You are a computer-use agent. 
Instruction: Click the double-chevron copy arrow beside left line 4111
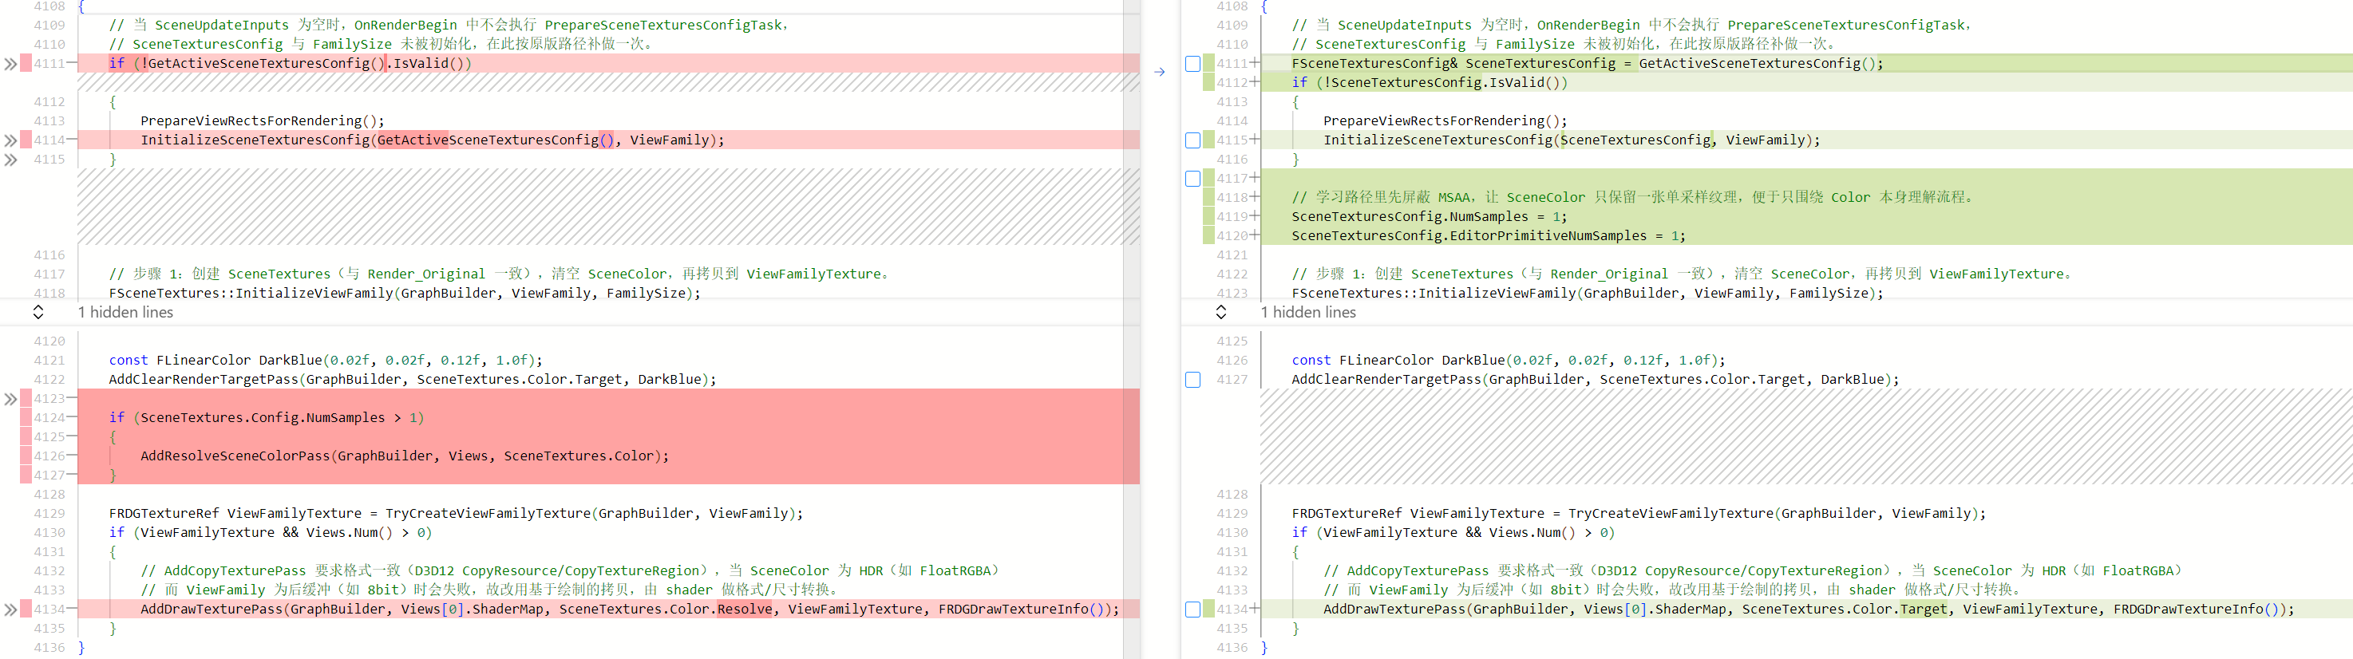(10, 63)
